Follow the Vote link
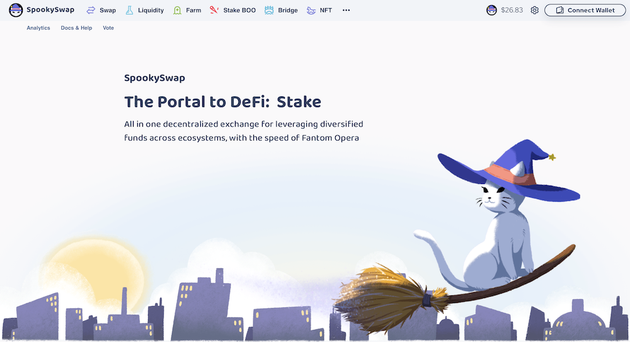The width and height of the screenshot is (630, 342). 108,28
